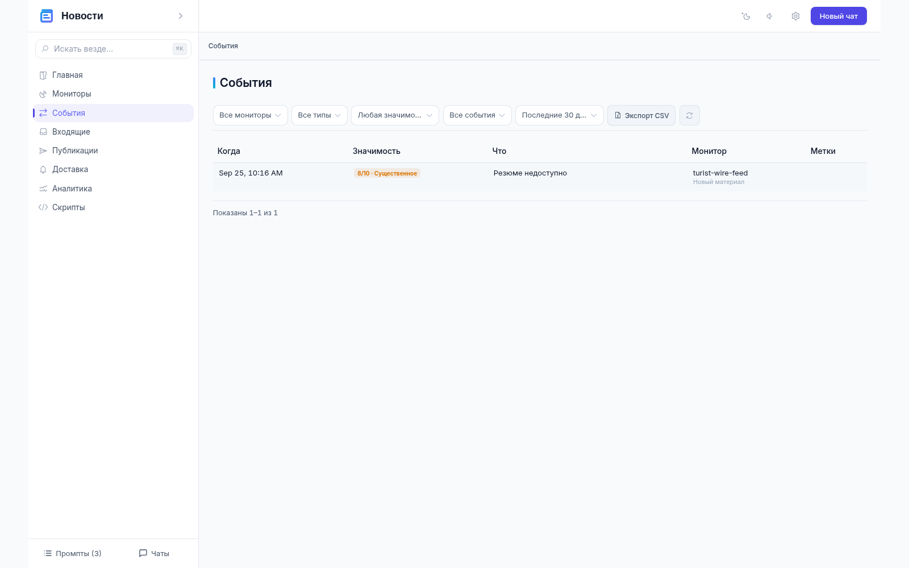Collapse sidebar with chevron next to Новости

pos(181,16)
